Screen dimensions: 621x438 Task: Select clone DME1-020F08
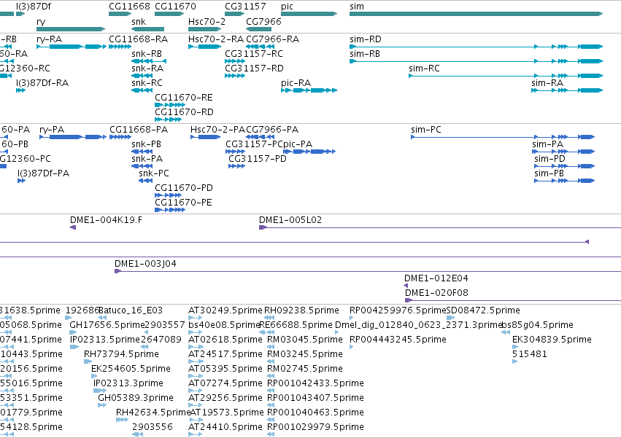click(513, 300)
